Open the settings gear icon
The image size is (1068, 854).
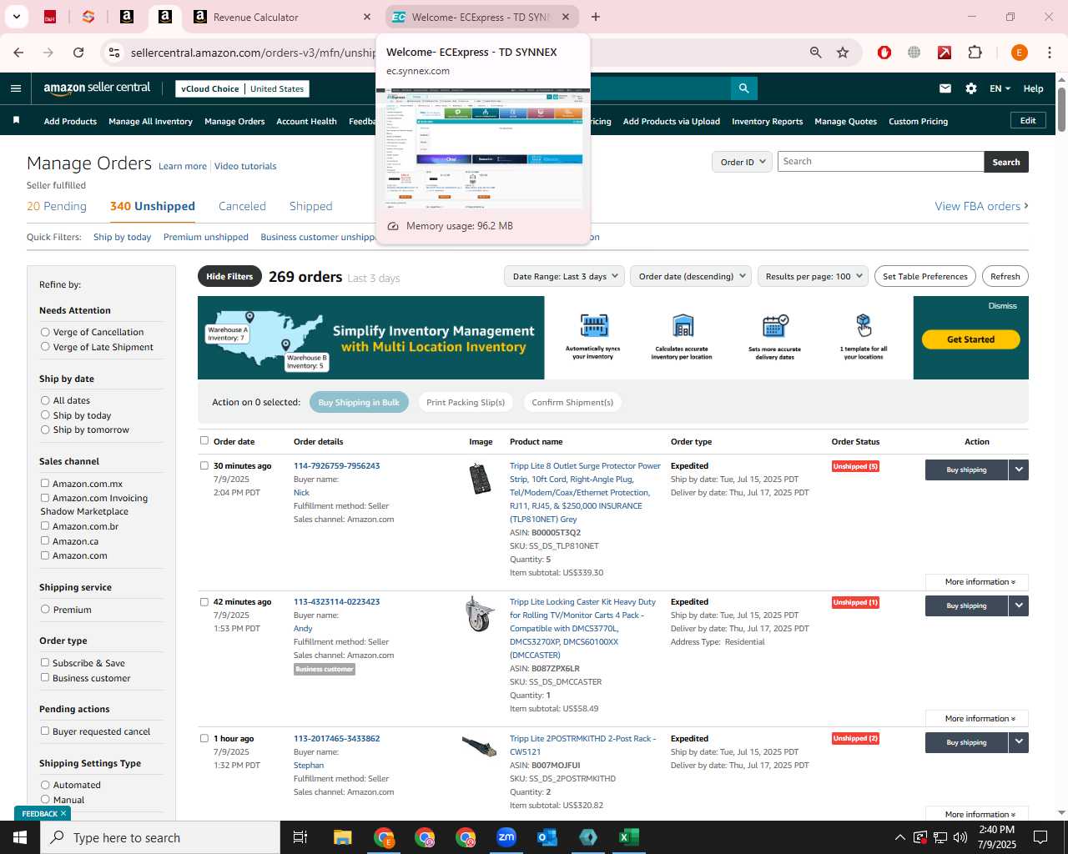pyautogui.click(x=971, y=88)
